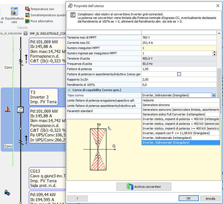
Task: Increase Numero ingressi per inseguitore MPPT
Action: click(214, 52)
